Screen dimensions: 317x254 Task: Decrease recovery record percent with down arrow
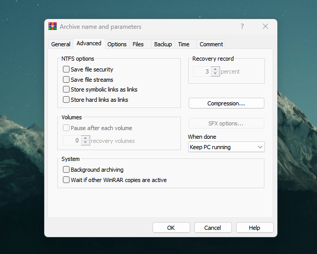[215, 74]
